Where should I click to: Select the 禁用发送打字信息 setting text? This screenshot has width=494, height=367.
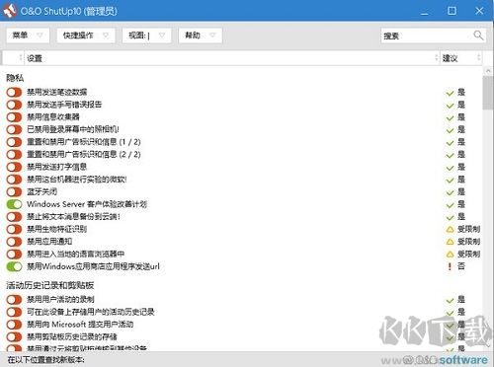[56, 167]
